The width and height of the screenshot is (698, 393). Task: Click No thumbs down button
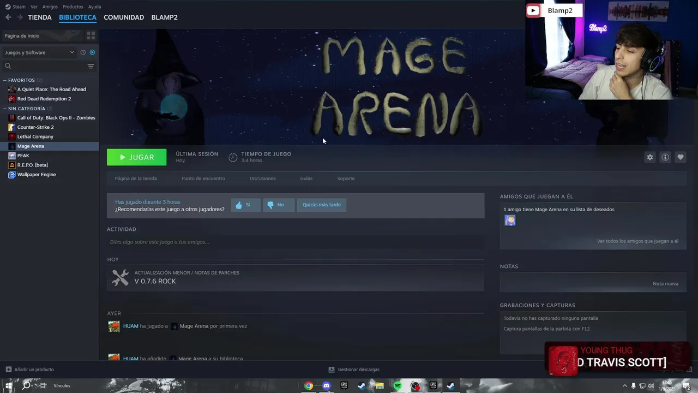point(279,205)
